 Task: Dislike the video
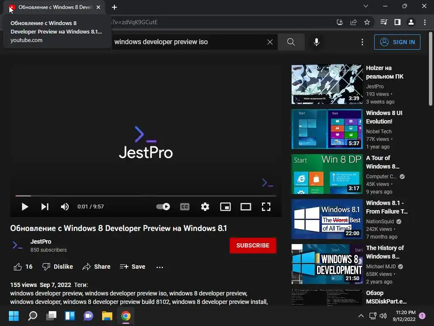pyautogui.click(x=58, y=267)
